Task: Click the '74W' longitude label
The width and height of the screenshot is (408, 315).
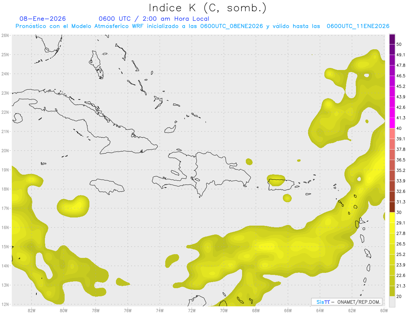Action: tap(159, 310)
